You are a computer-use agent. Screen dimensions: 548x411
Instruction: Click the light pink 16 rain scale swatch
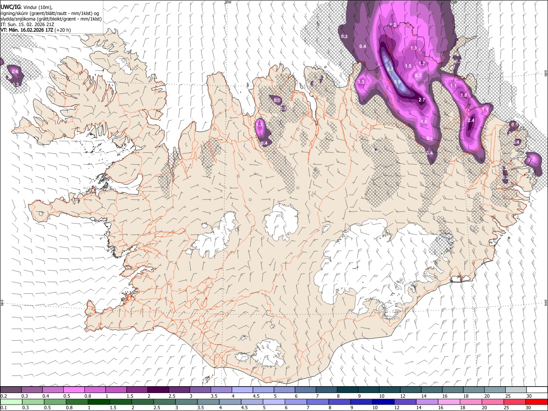449,402
